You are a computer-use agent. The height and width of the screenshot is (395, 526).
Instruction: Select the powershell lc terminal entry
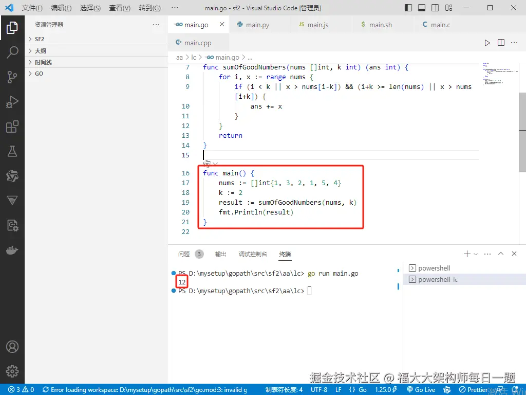tap(464, 279)
